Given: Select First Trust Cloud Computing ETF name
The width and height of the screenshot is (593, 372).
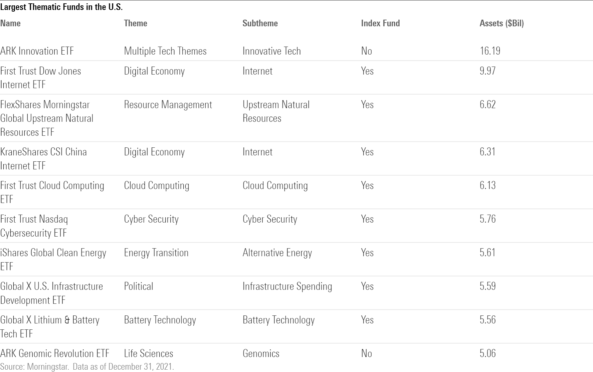Looking at the screenshot, I should coord(52,192).
